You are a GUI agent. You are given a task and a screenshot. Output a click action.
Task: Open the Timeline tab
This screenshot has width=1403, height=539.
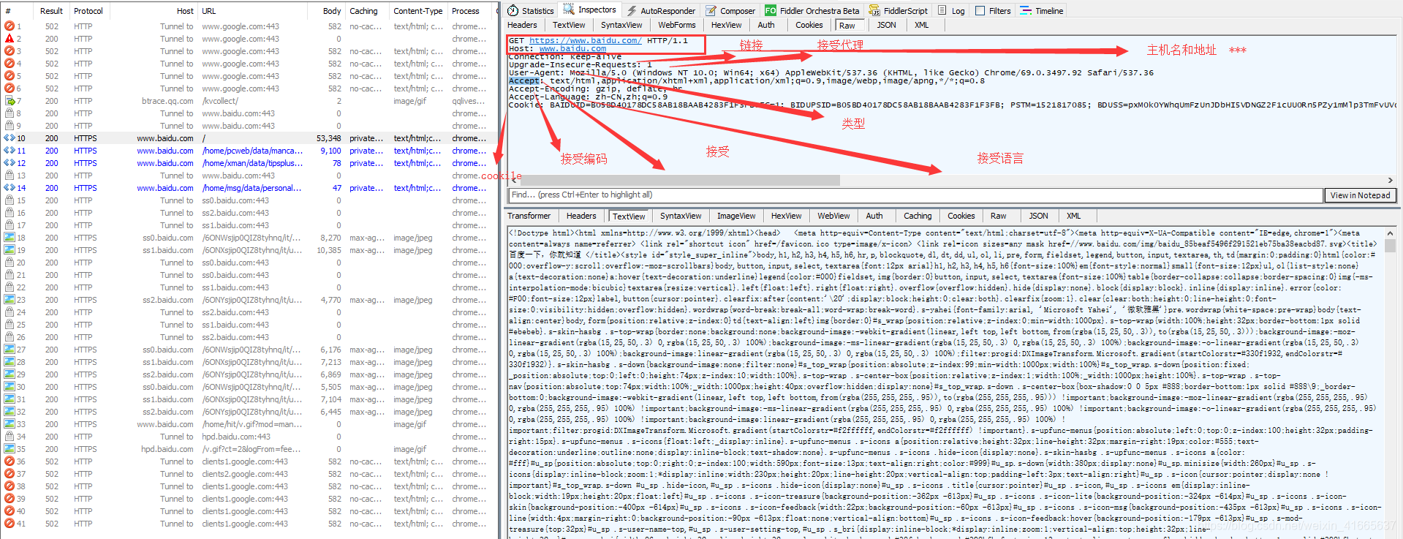pyautogui.click(x=1042, y=10)
